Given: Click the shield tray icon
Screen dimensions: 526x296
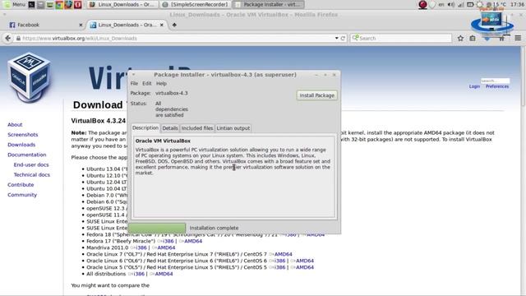Looking at the screenshot, I should tap(432, 5).
